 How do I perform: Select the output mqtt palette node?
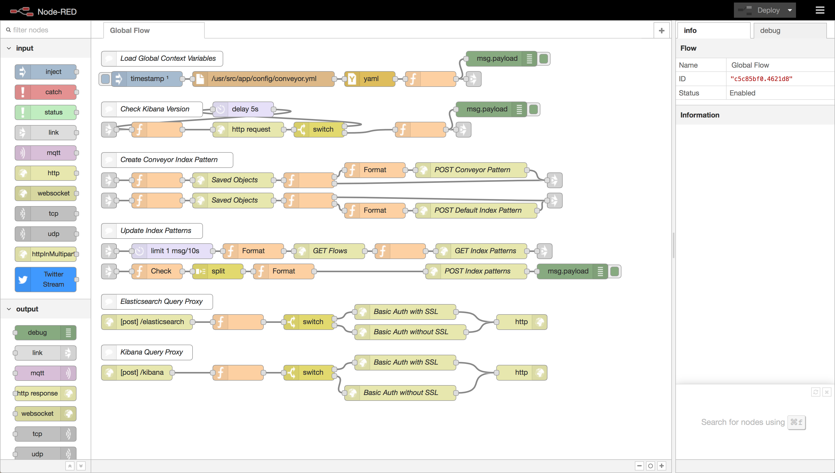coord(46,373)
